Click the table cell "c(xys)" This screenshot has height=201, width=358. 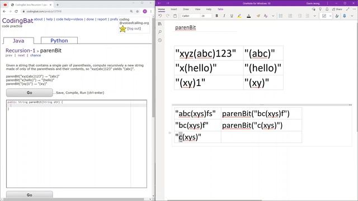tap(197, 137)
